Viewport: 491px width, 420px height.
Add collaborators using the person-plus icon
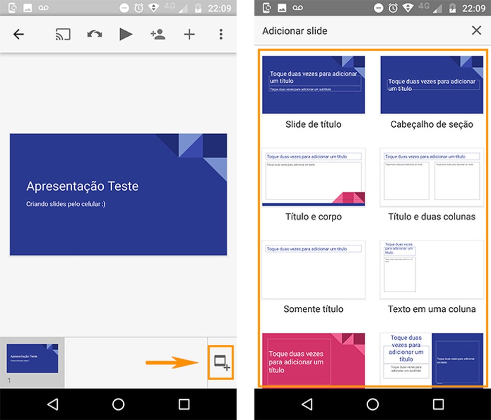click(x=157, y=34)
